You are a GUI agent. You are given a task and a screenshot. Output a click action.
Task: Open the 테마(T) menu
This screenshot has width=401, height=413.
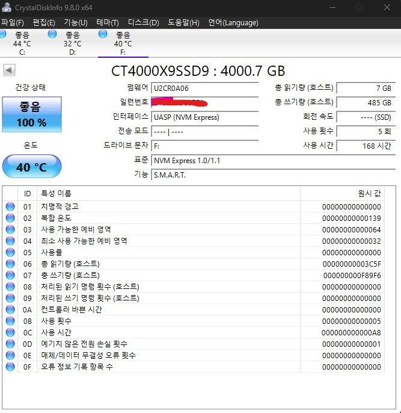pyautogui.click(x=108, y=23)
